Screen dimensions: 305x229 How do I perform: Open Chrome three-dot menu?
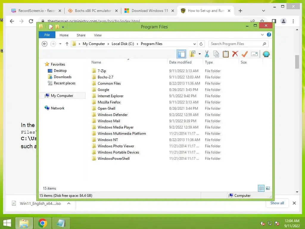click(x=293, y=21)
